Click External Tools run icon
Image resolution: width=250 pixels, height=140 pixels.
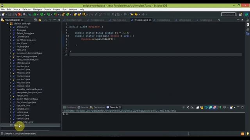click(55, 14)
